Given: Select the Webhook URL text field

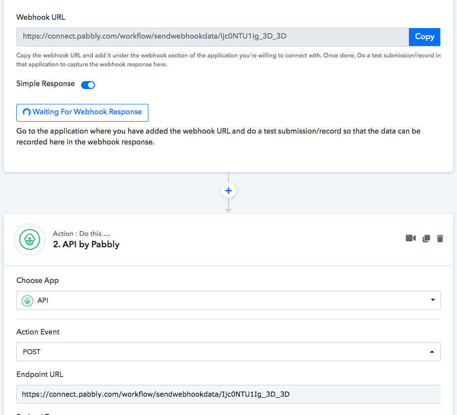Looking at the screenshot, I should coord(213,37).
